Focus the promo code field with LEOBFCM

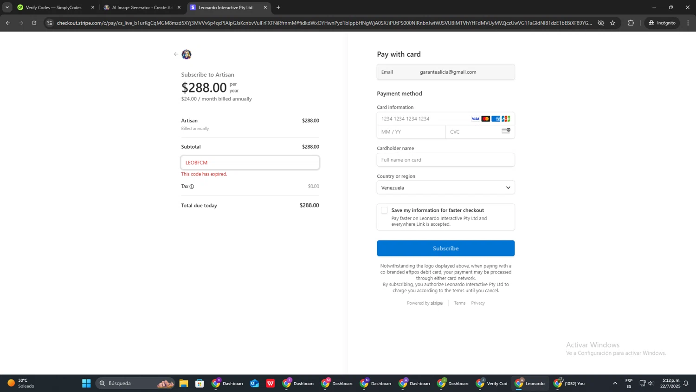click(x=250, y=163)
